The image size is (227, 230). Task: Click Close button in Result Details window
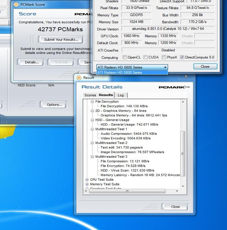175,207
